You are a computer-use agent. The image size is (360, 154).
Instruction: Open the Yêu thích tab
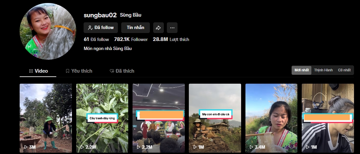tap(79, 71)
